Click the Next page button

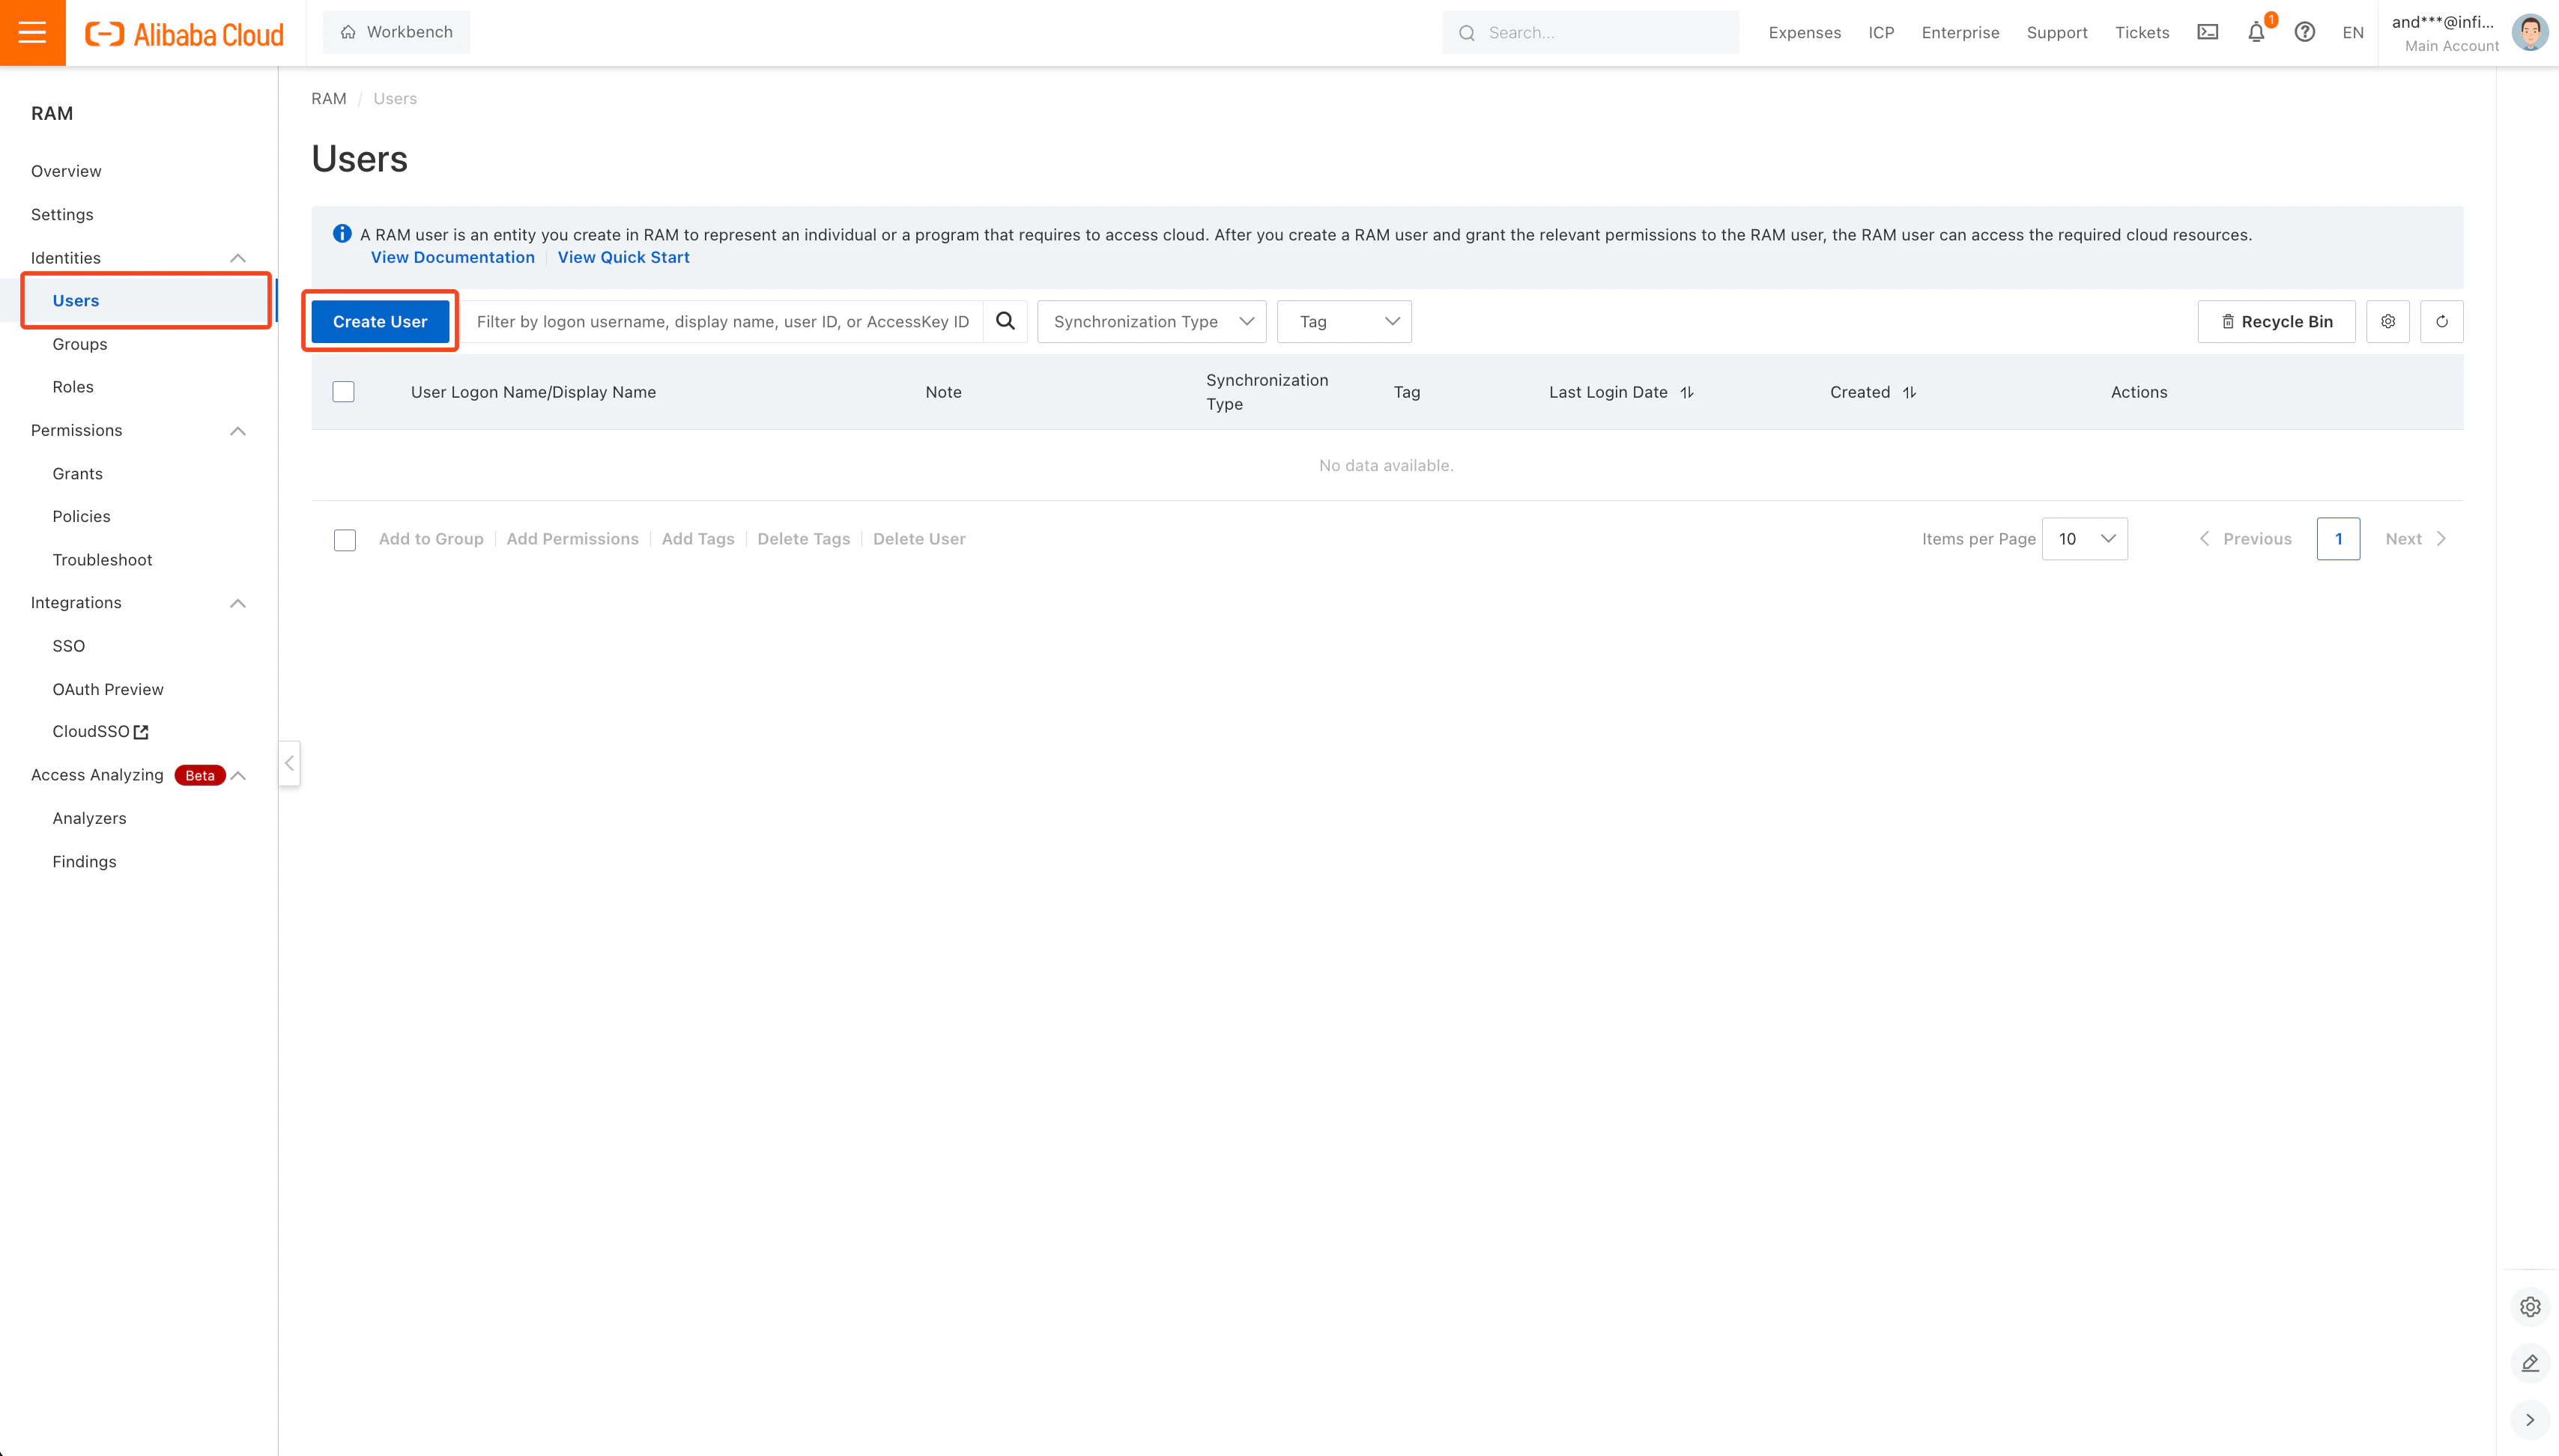click(2415, 539)
